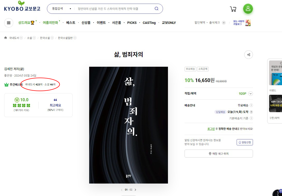This screenshot has width=282, height=196.
Task: Click the 당일배송 badge
Action: [220, 112]
